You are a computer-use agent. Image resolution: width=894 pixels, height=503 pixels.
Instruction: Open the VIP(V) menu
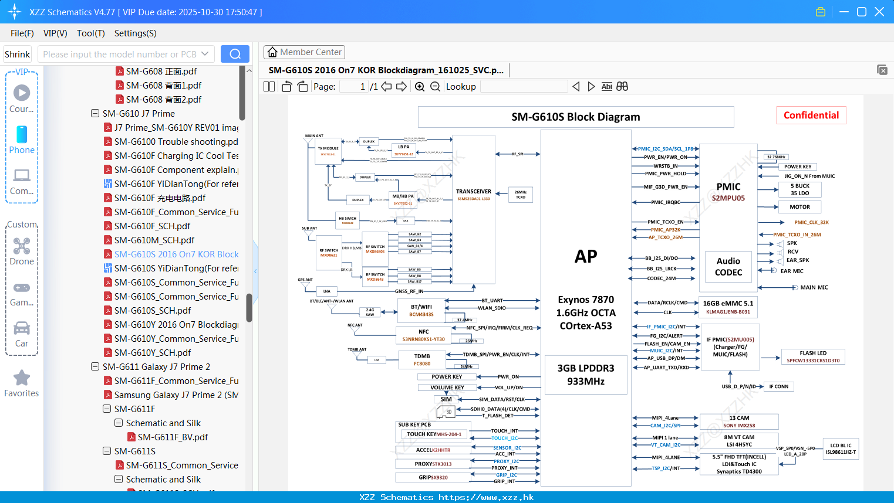[x=55, y=33]
